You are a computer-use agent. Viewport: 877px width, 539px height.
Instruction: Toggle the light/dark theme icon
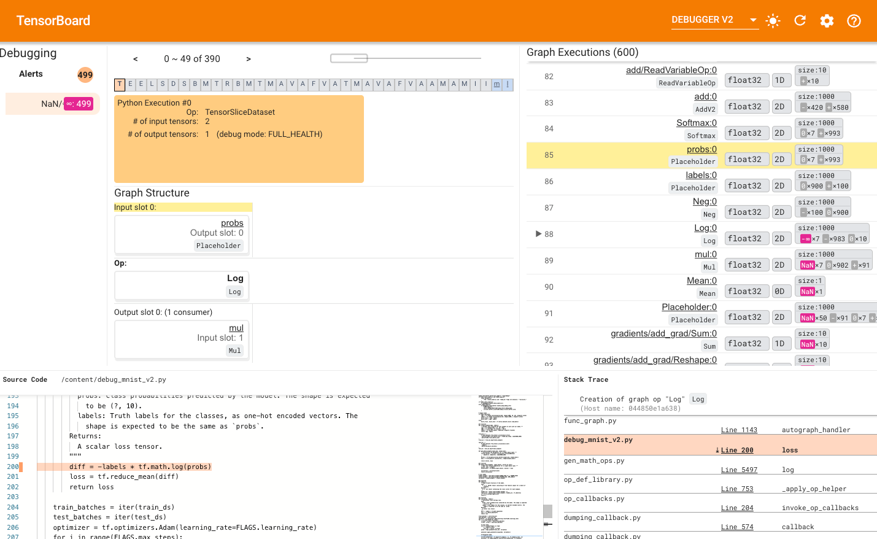click(773, 21)
